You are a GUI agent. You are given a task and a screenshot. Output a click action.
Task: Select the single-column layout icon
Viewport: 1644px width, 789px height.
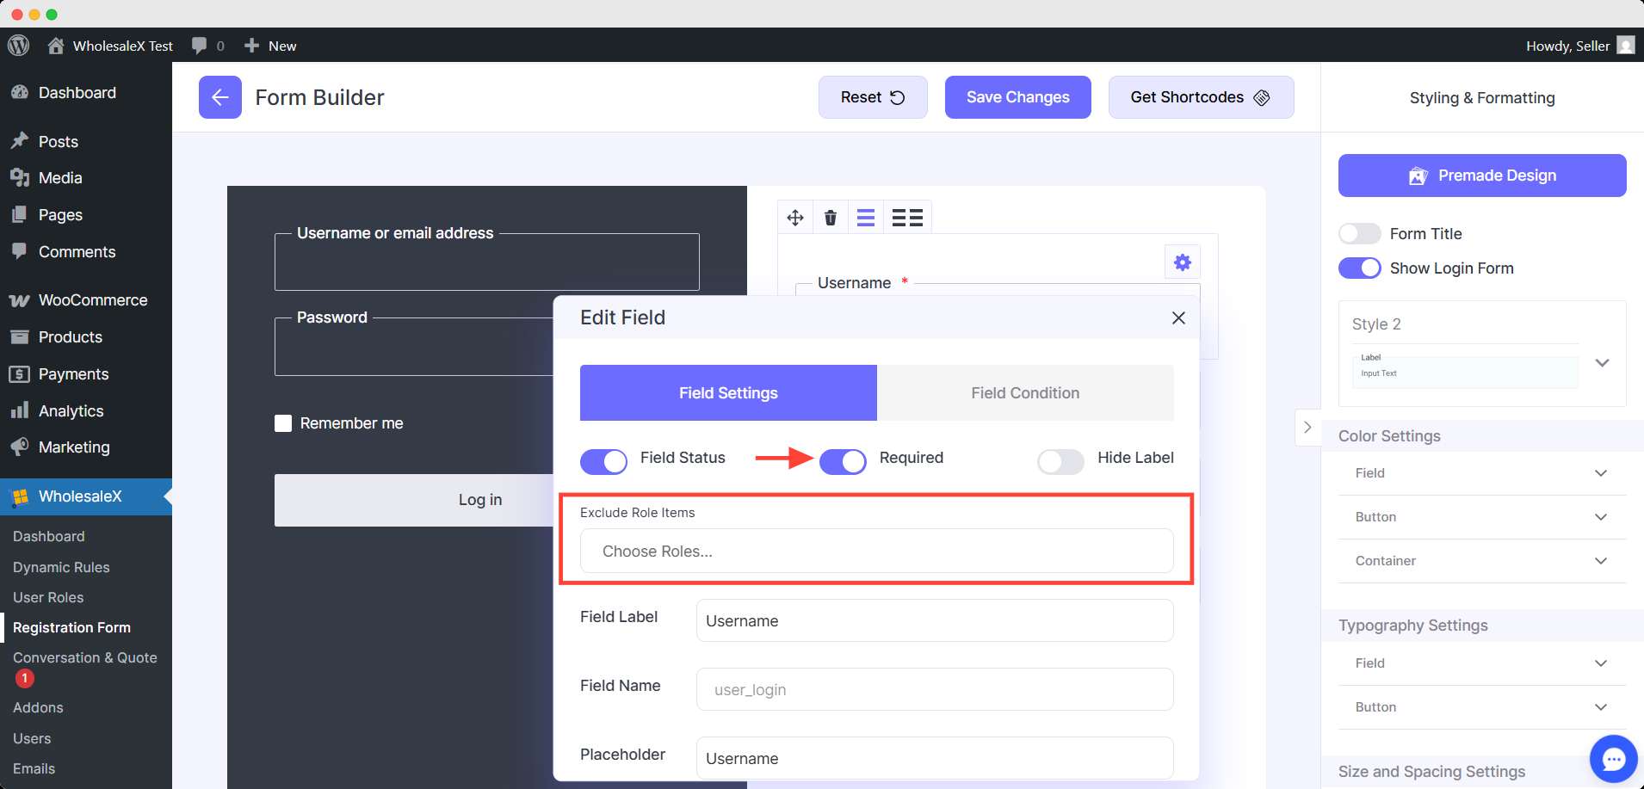866,218
